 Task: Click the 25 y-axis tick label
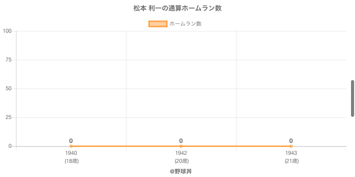(x=8, y=117)
